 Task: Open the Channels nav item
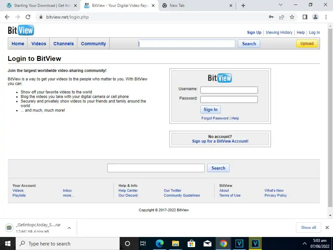[x=63, y=44]
